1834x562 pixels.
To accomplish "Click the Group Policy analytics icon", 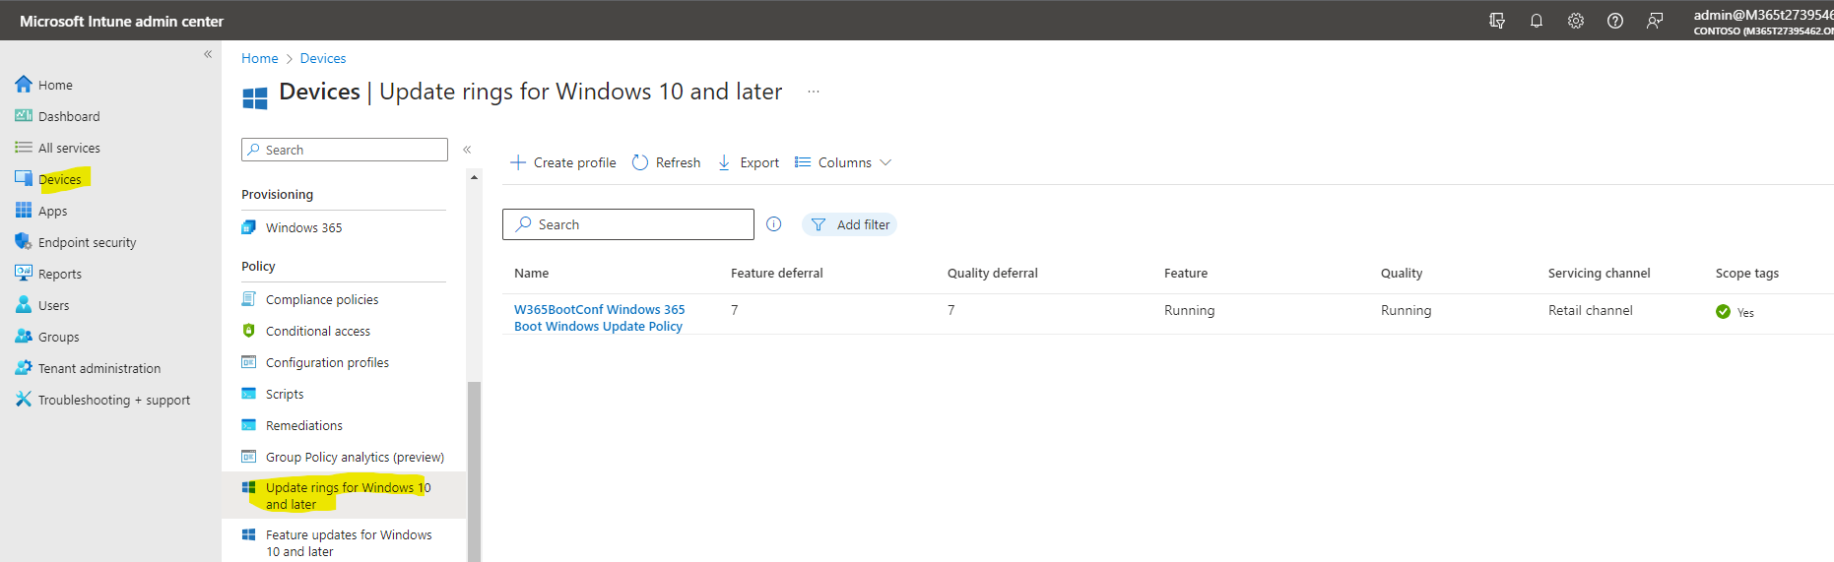I will pyautogui.click(x=249, y=457).
